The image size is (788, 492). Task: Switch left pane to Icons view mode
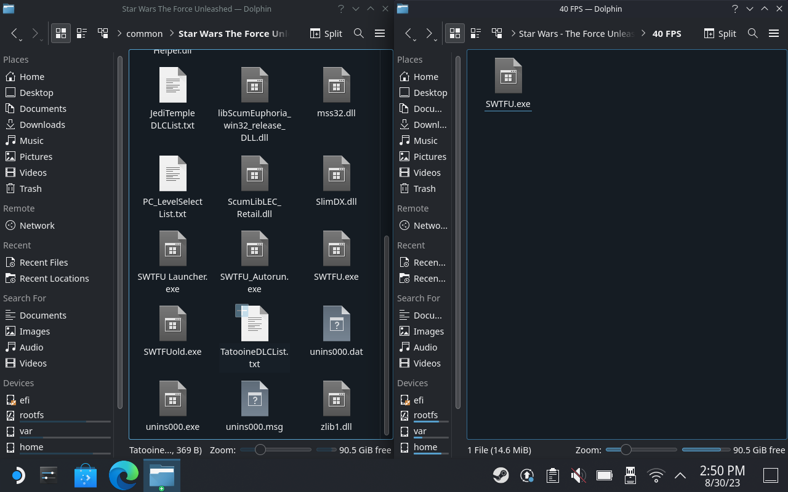click(x=61, y=33)
